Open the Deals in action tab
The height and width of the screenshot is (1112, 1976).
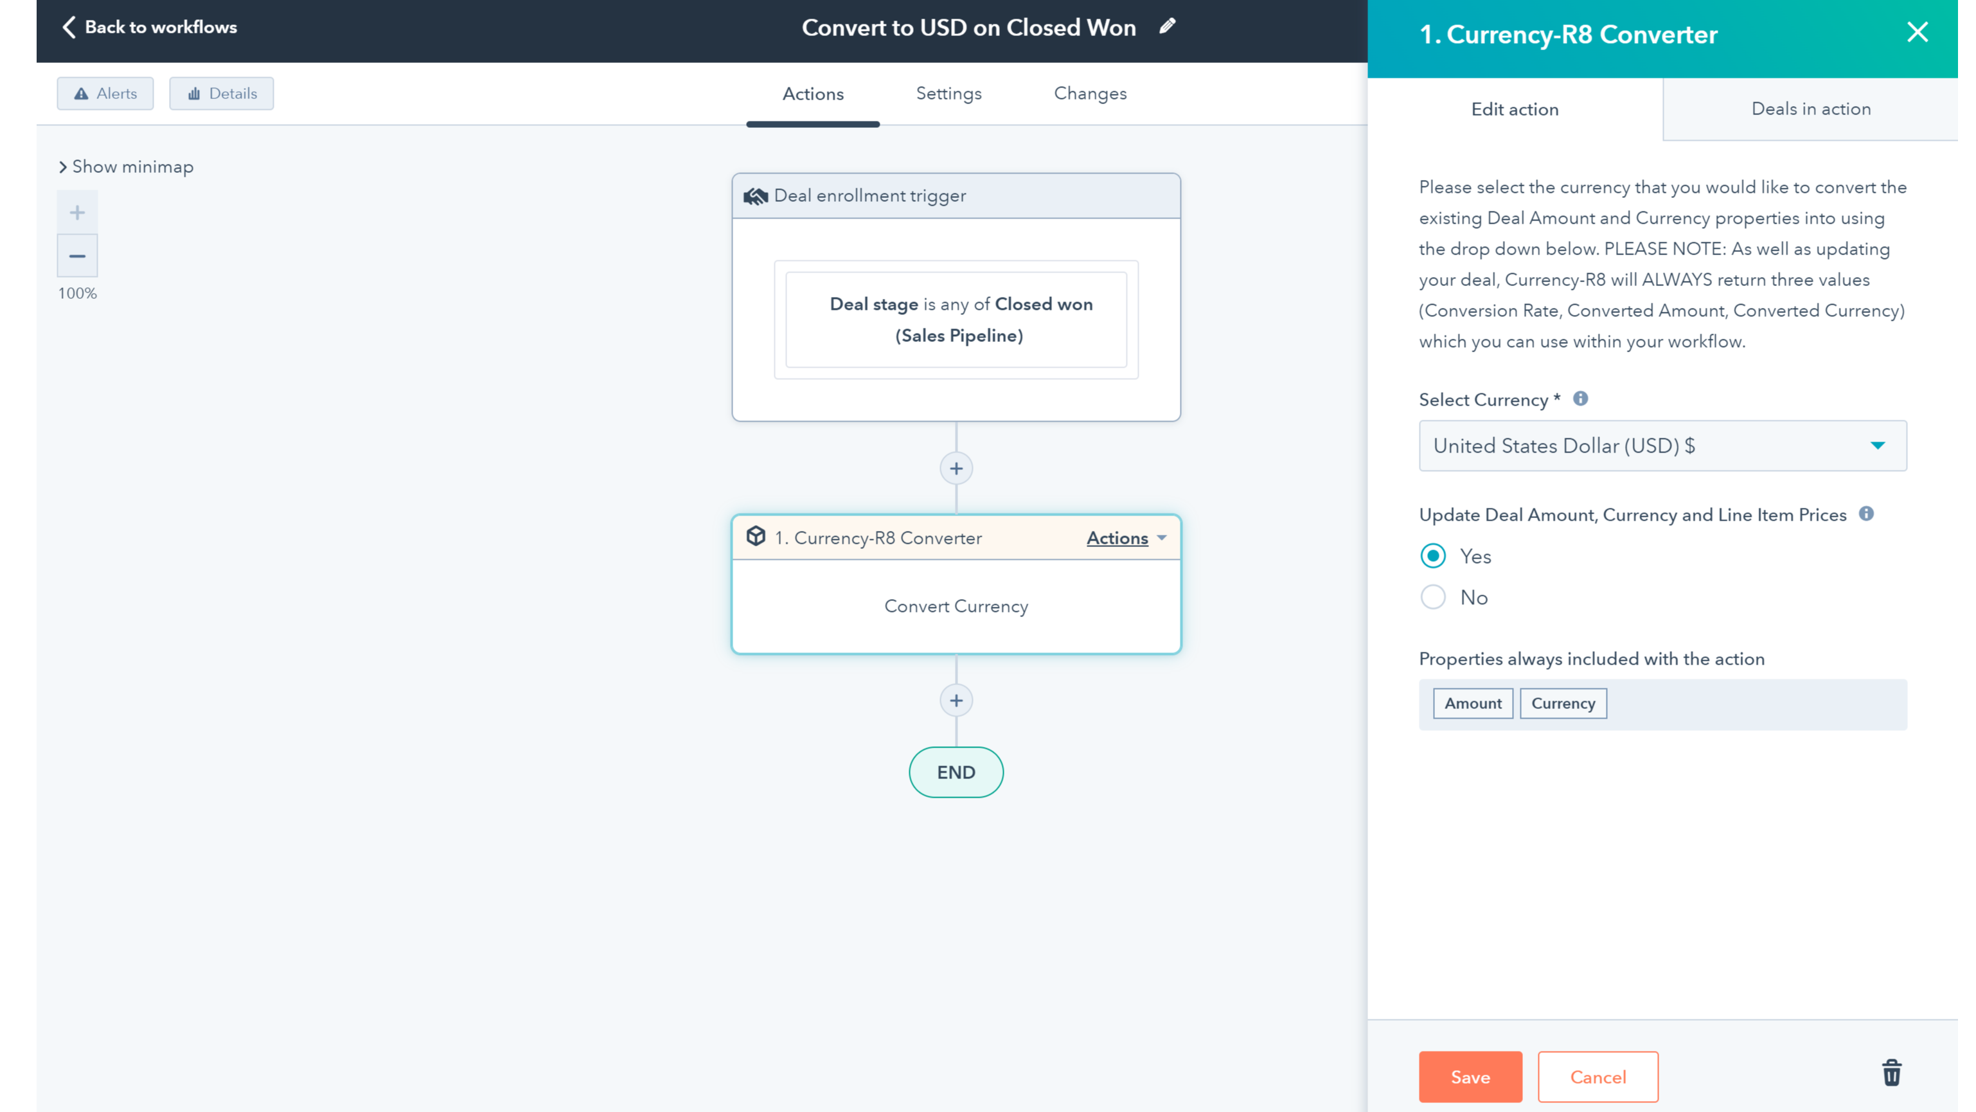[1810, 109]
